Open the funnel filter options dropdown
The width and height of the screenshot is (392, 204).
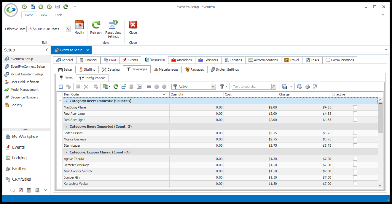pyautogui.click(x=223, y=87)
